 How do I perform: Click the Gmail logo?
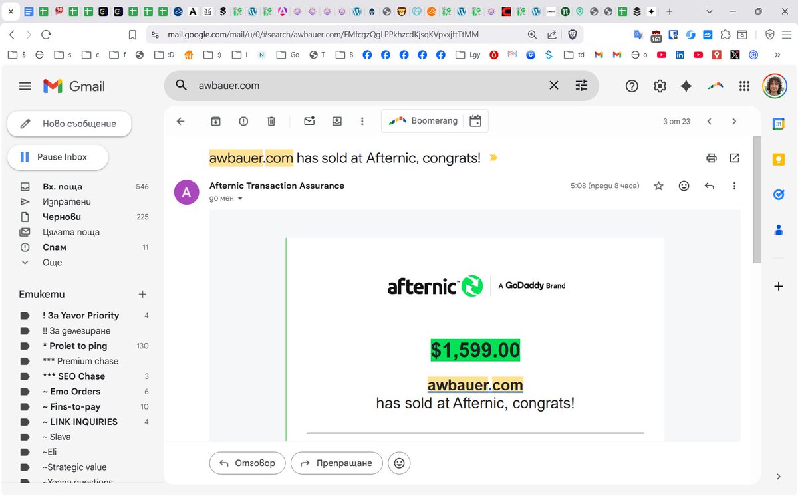74,86
